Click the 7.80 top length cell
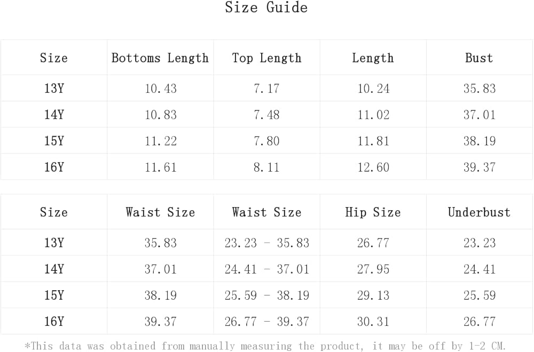This screenshot has height=352, width=534. (x=266, y=141)
